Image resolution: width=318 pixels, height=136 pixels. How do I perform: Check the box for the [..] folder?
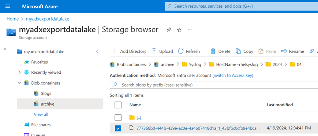coord(118,118)
